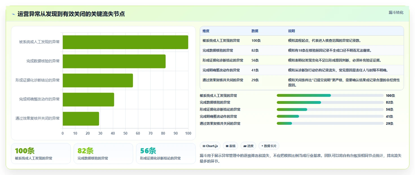Click chart axis label 被系统或人工发现的异常
The image size is (415, 175).
39,42
